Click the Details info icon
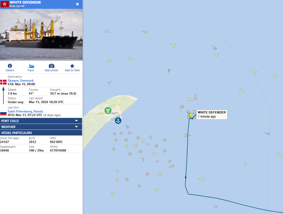This screenshot has width=283, height=214. [x=10, y=66]
